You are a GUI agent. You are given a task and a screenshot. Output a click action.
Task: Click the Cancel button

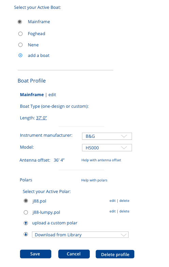pos(74,254)
